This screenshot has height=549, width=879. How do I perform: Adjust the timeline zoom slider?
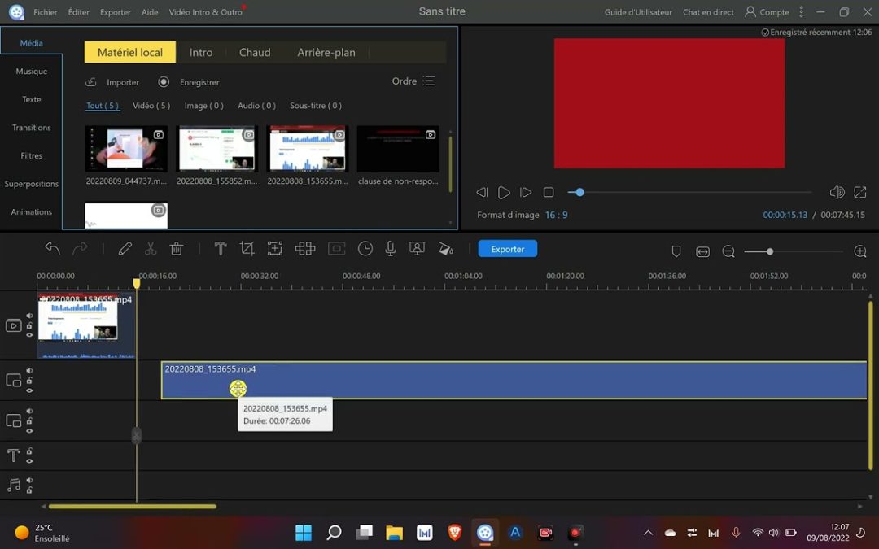coord(794,251)
